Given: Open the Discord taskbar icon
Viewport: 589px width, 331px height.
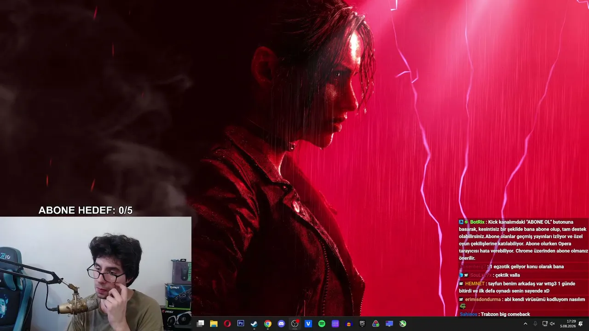Looking at the screenshot, I should coord(281,324).
